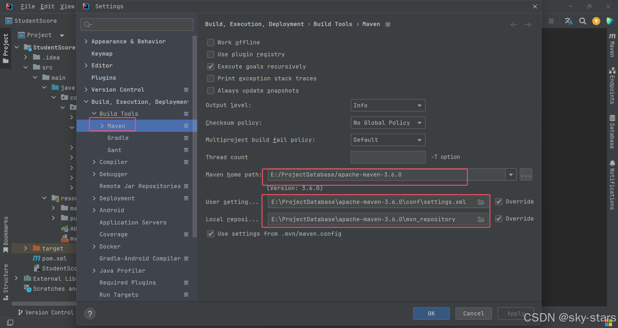Open Multiproject build fail policy dropdown
The width and height of the screenshot is (618, 328).
click(x=388, y=140)
